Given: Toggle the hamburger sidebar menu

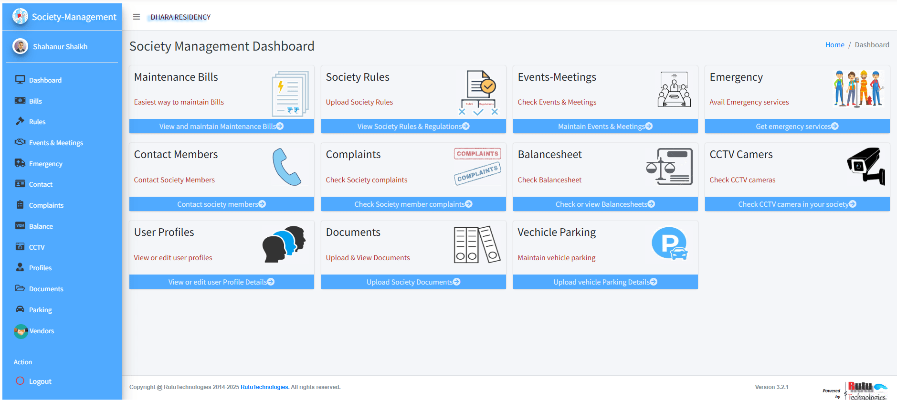Looking at the screenshot, I should tap(137, 17).
